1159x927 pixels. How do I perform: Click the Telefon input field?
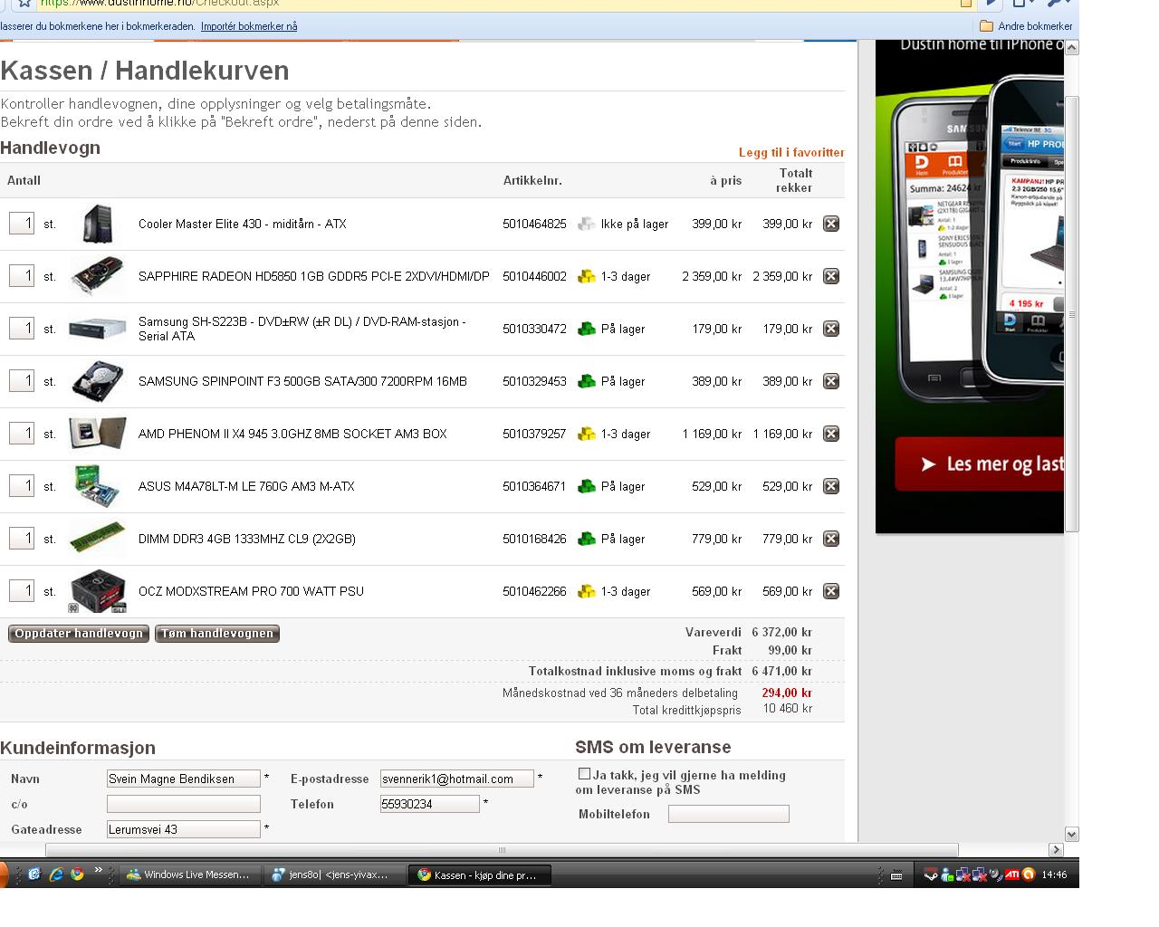coord(430,804)
